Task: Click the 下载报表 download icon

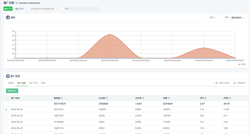Action: 234,83
